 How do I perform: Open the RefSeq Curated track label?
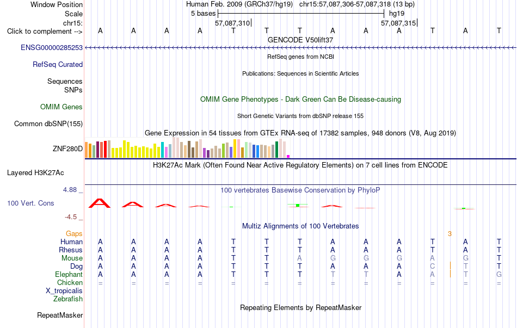tap(57, 64)
